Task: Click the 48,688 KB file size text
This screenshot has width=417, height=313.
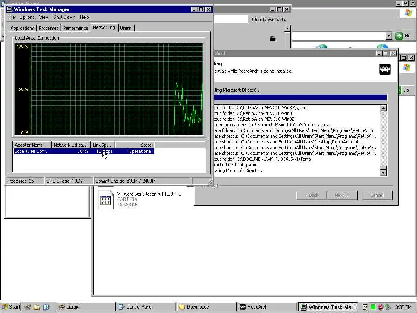Action: pyautogui.click(x=127, y=205)
